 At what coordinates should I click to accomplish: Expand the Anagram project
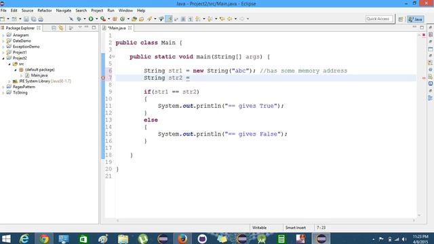tap(3, 35)
